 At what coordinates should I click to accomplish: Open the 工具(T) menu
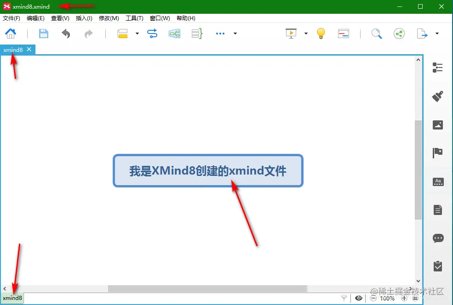(x=134, y=18)
